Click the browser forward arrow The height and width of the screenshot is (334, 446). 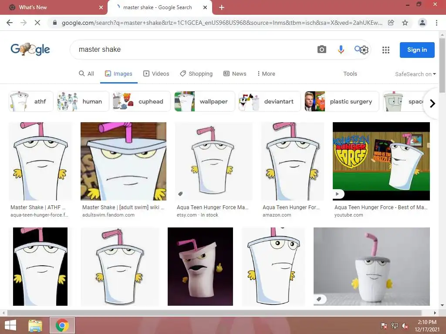[x=24, y=23]
